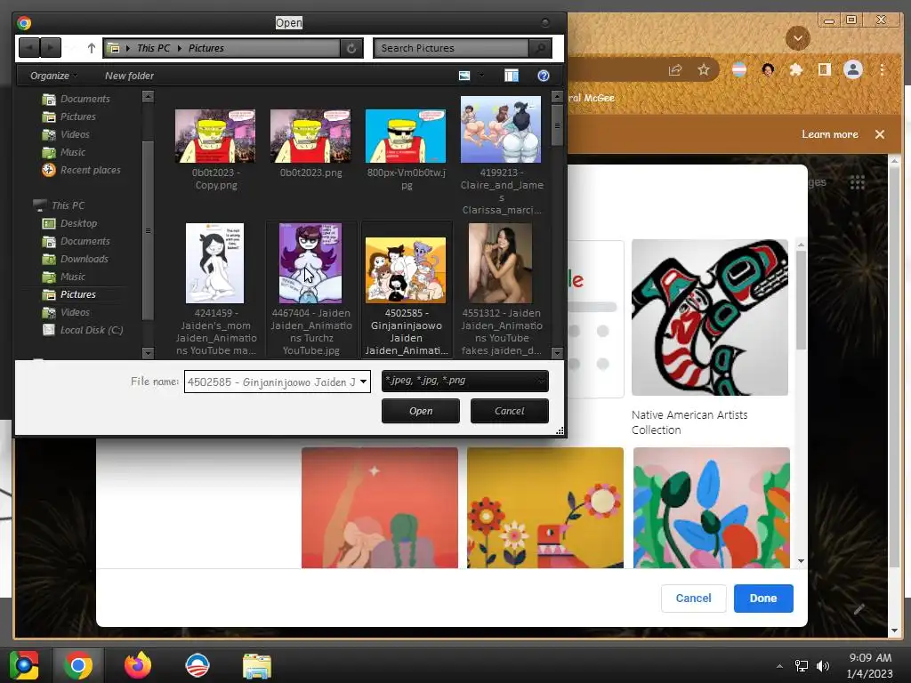This screenshot has height=683, width=911.
Task: Open the view options dropdown arrow
Action: pos(481,76)
